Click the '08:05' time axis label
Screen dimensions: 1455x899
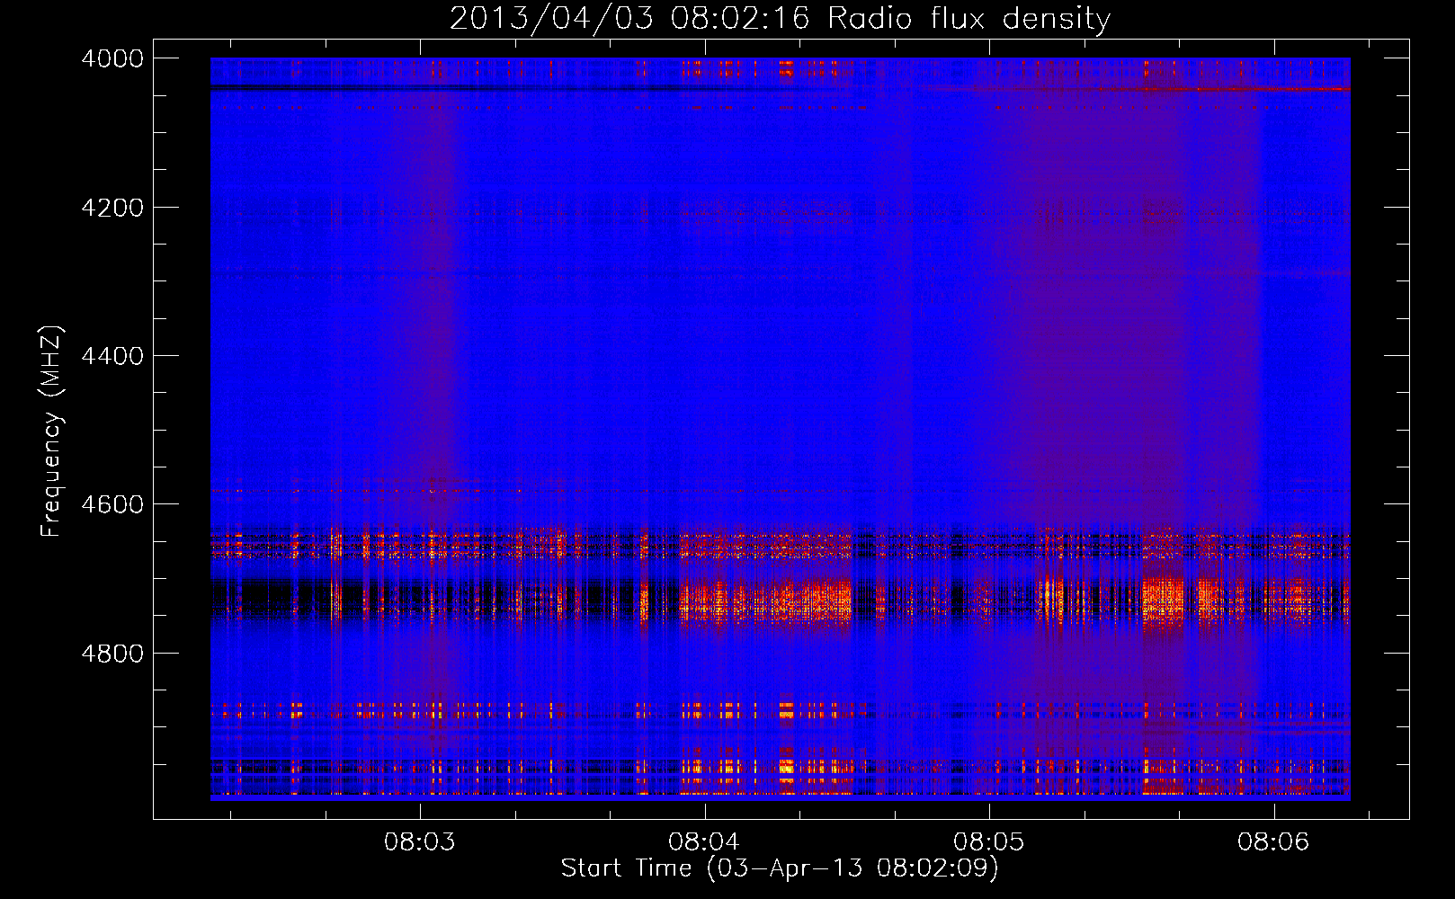(x=989, y=842)
